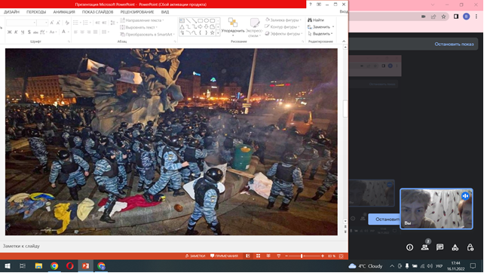Open the change case (Aa) dropdown
This screenshot has width=484, height=273.
click(x=53, y=32)
